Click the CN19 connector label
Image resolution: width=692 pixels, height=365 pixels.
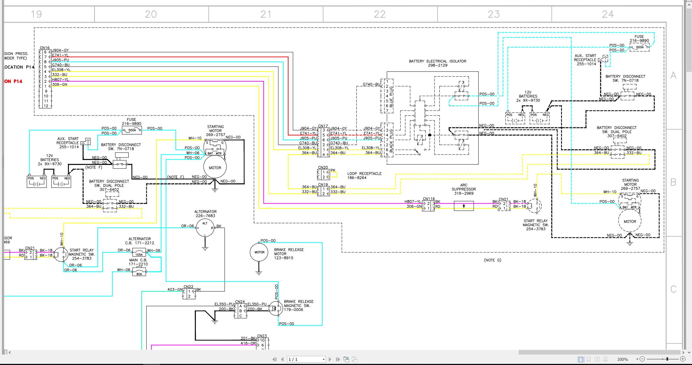[323, 185]
